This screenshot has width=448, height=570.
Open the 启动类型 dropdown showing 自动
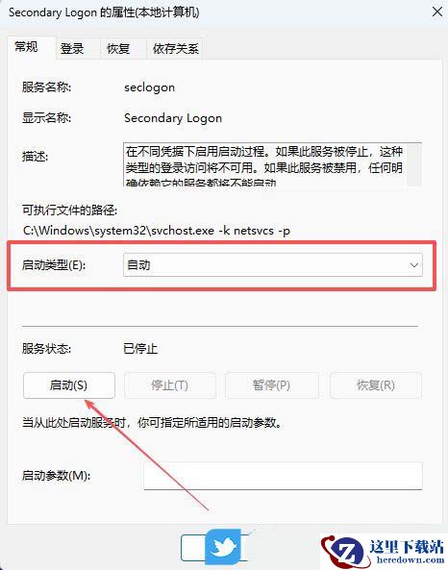click(x=273, y=265)
